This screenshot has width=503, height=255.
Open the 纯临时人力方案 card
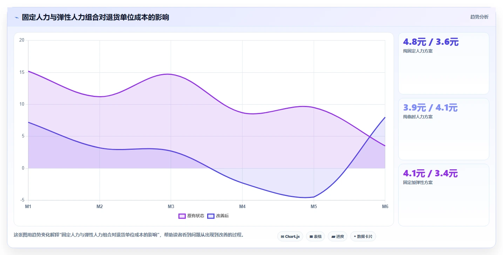tap(444, 129)
